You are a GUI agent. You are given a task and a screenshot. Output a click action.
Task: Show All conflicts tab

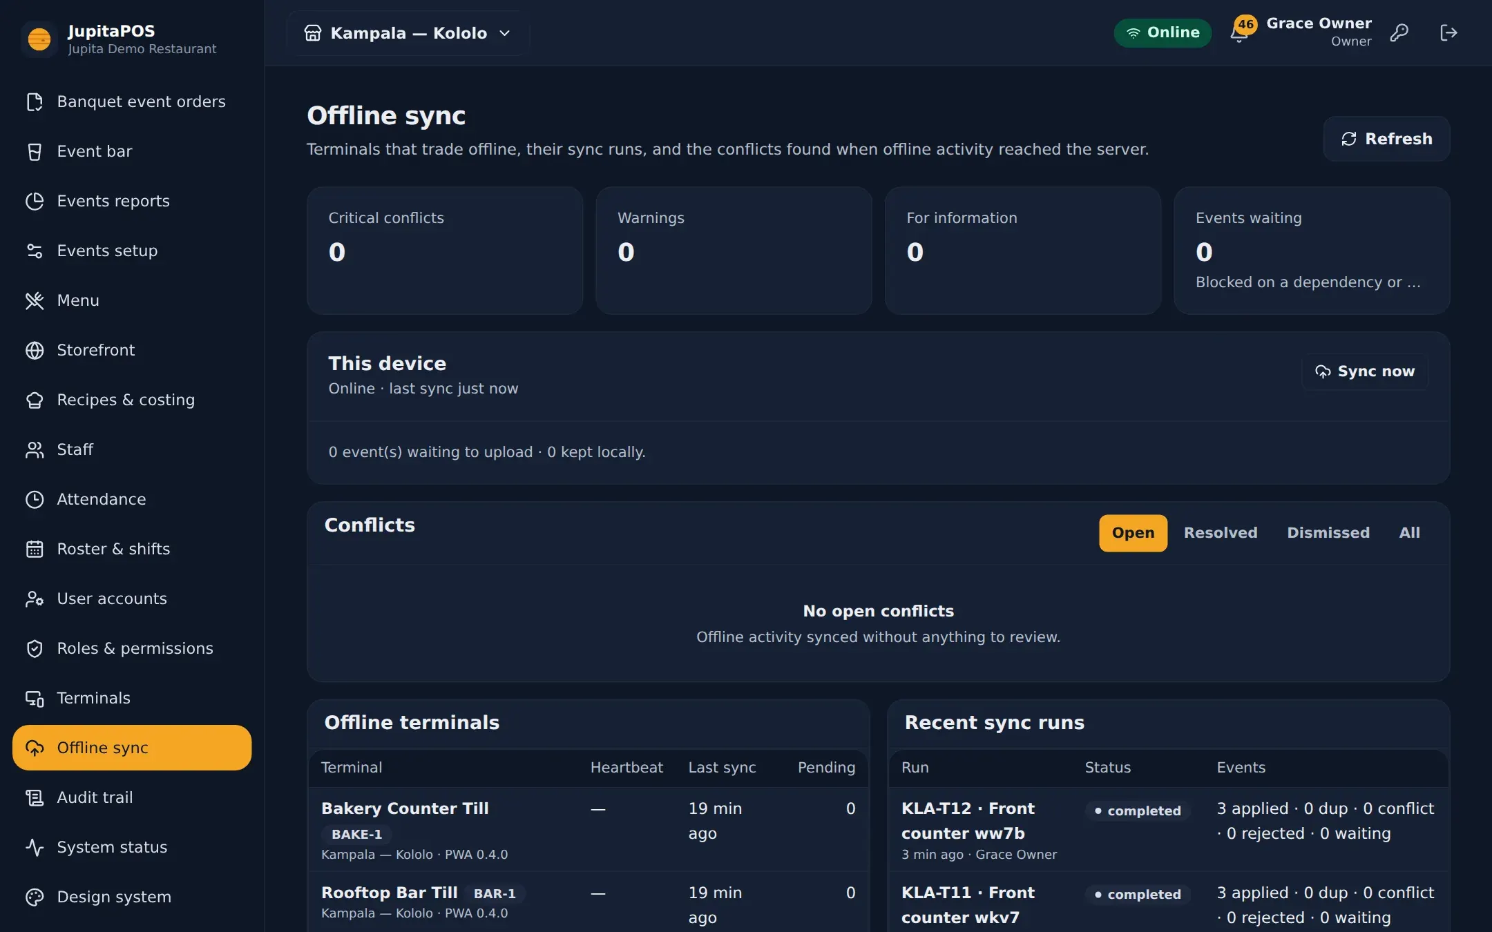1409,533
